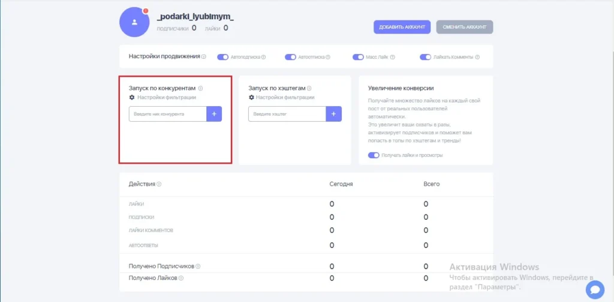Click help icon next to Автоподписка
Viewport: 614px width, 302px height.
264,57
